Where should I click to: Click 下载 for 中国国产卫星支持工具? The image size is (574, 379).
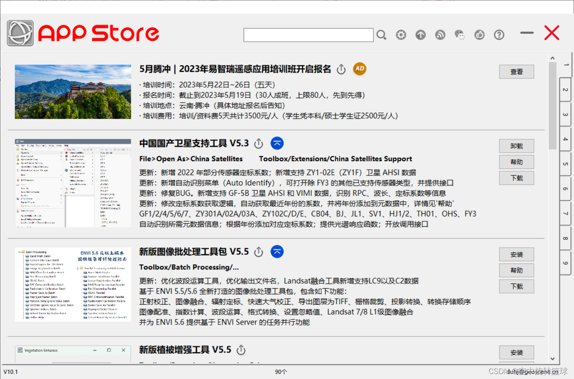coord(517,178)
